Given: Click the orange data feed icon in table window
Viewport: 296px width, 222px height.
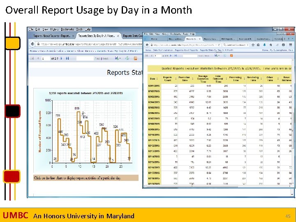Looking at the screenshot, I should pos(231,55).
